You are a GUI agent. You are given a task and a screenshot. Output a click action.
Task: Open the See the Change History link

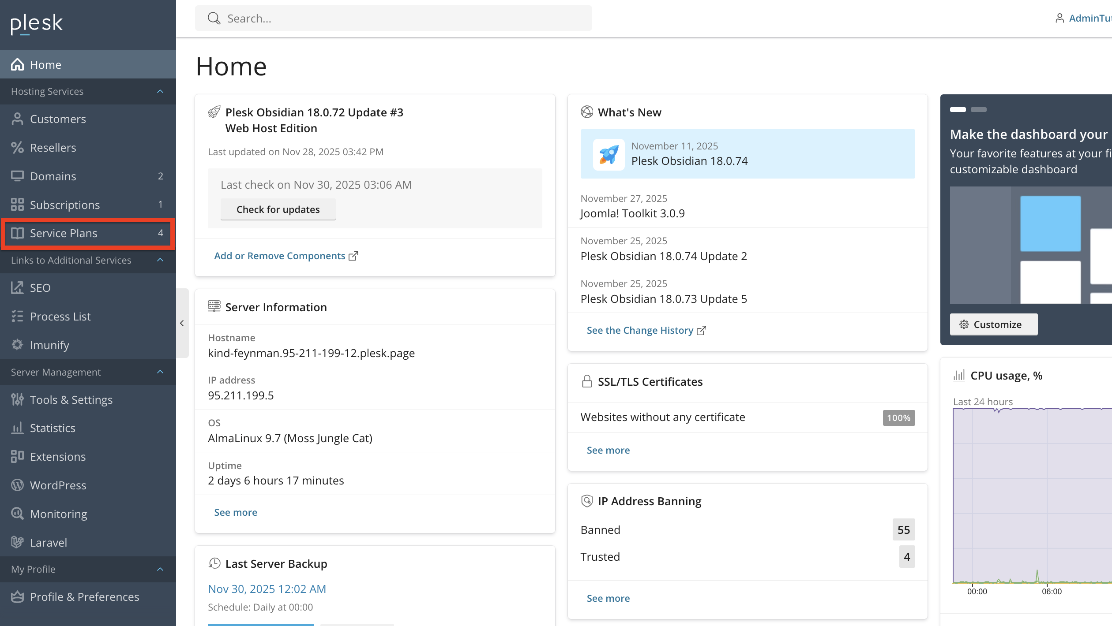tap(640, 330)
